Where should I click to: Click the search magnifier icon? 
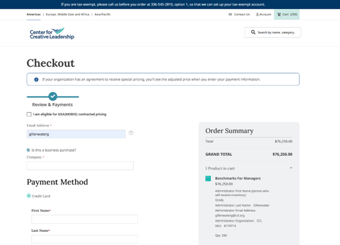point(253,32)
